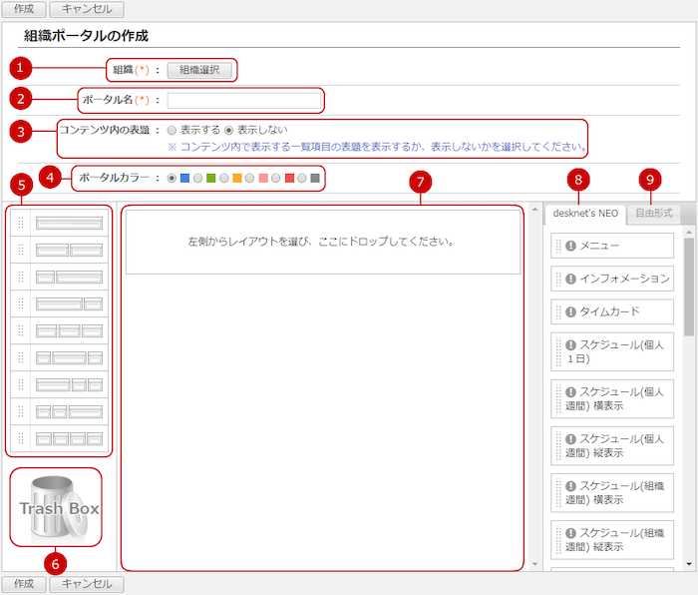698x595 pixels.
Task: Click the red portal color swatch
Action: [x=289, y=179]
